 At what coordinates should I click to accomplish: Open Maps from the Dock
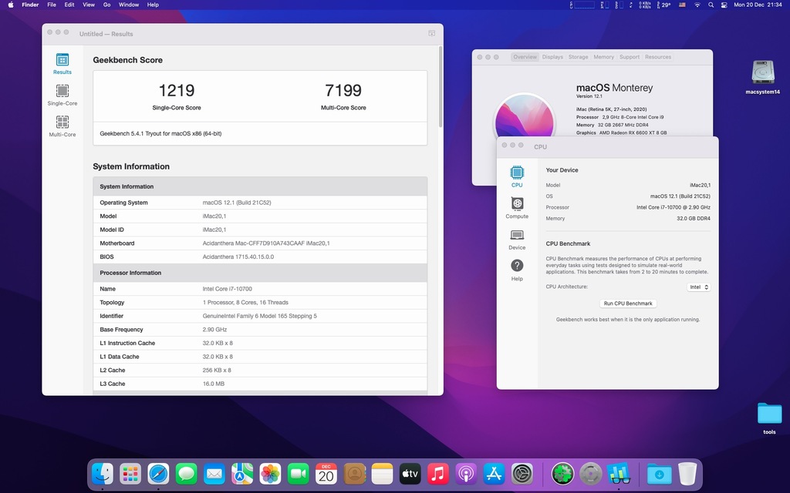pyautogui.click(x=242, y=474)
